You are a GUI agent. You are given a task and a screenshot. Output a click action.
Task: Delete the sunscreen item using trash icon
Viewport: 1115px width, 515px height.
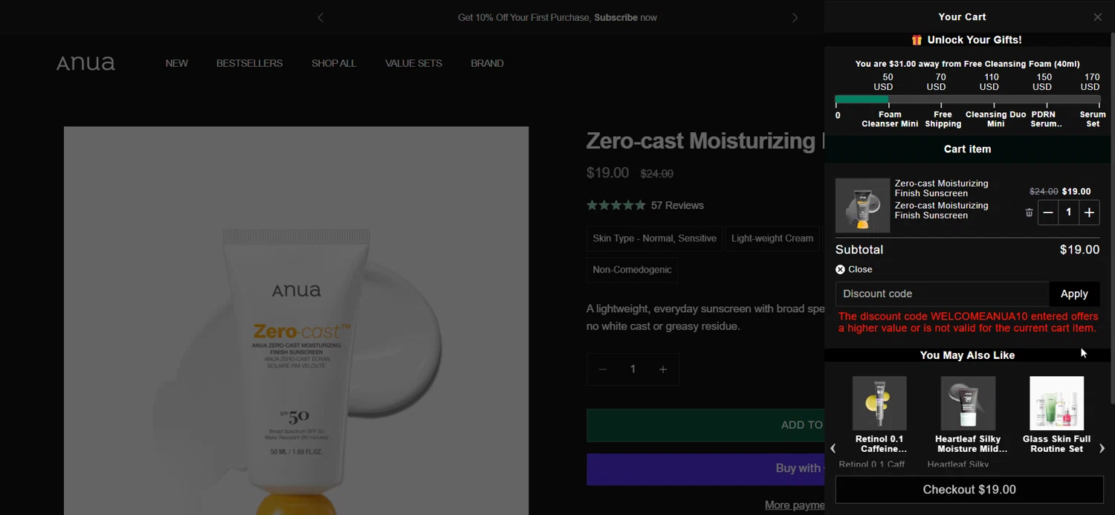(1029, 213)
